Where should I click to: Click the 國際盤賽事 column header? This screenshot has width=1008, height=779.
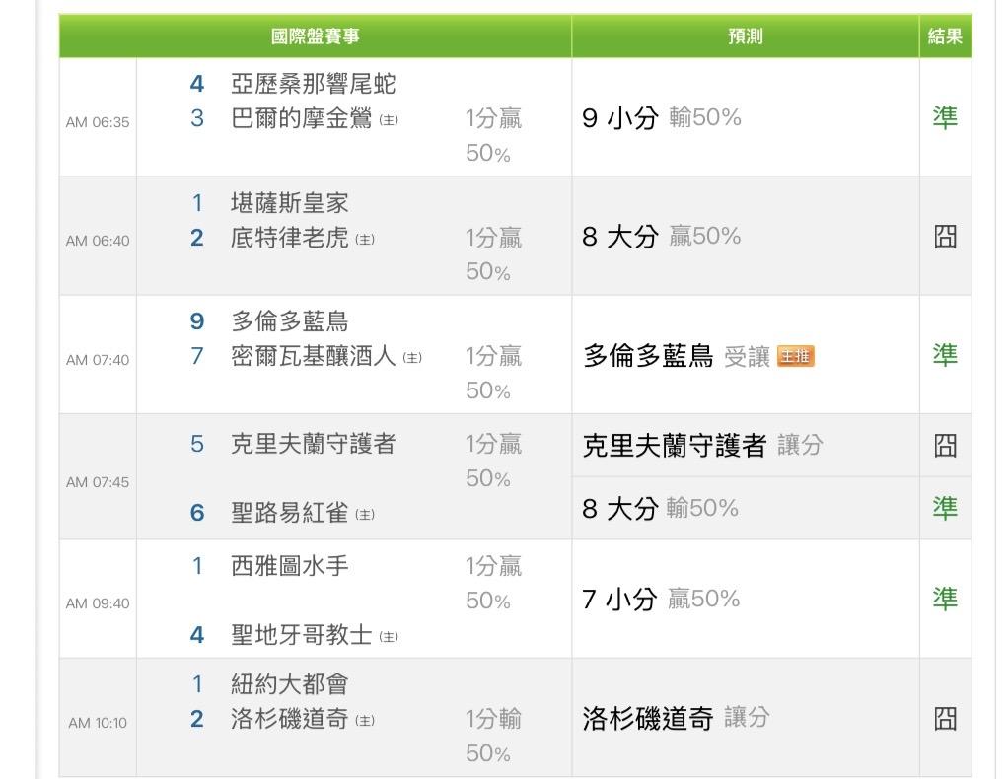(315, 36)
